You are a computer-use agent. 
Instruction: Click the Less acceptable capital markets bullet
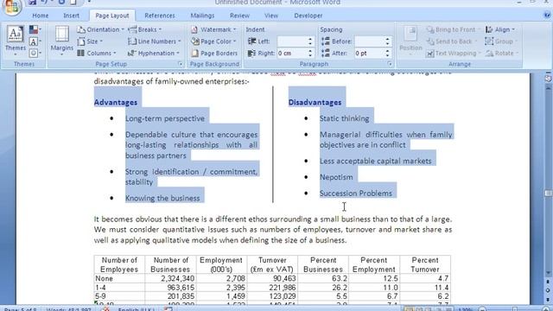coord(376,162)
